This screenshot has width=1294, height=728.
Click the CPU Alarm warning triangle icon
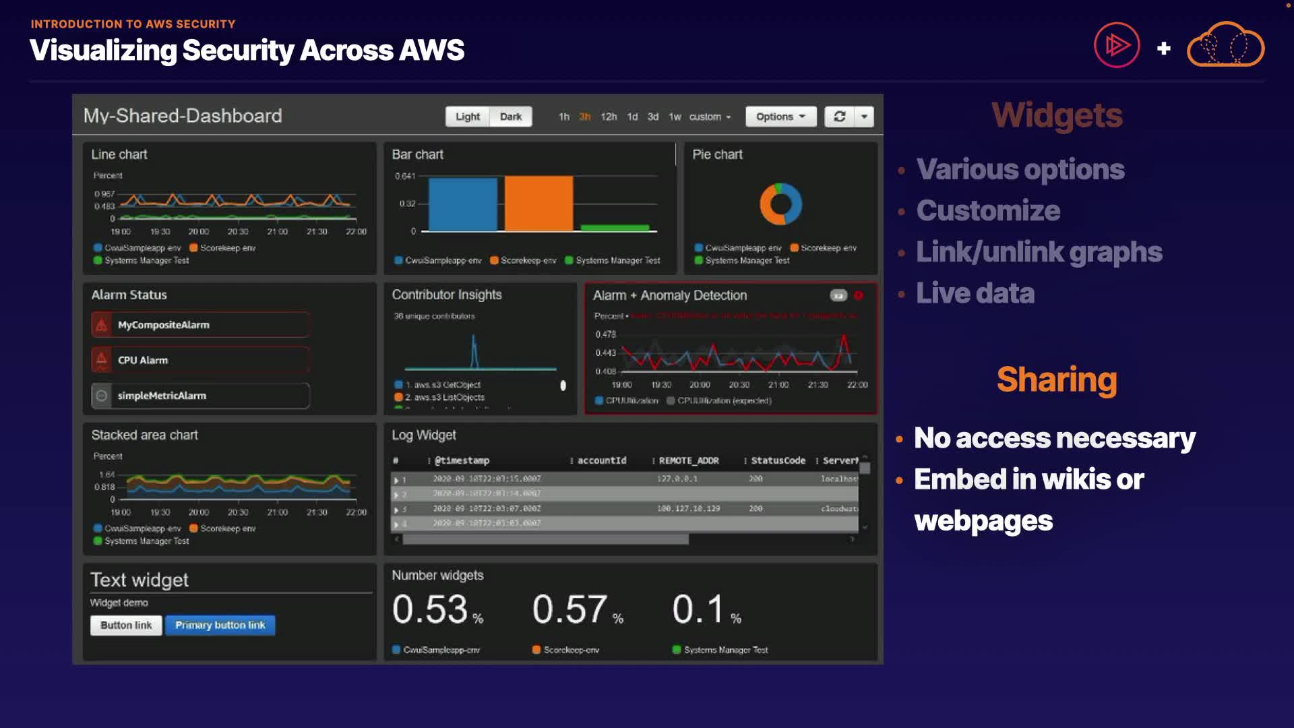[x=102, y=360]
